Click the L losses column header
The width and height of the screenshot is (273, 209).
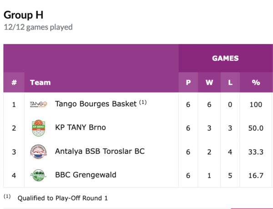(x=230, y=82)
